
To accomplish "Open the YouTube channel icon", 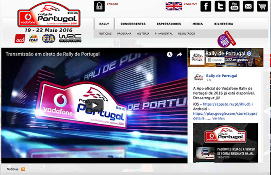I will (x=234, y=6).
